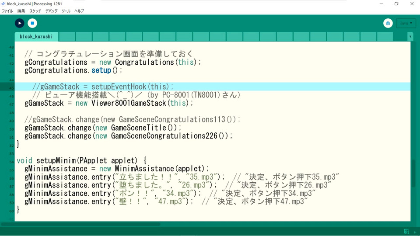Click line number 45 in the gutter
Screen dimensions: 420x236
11,88
